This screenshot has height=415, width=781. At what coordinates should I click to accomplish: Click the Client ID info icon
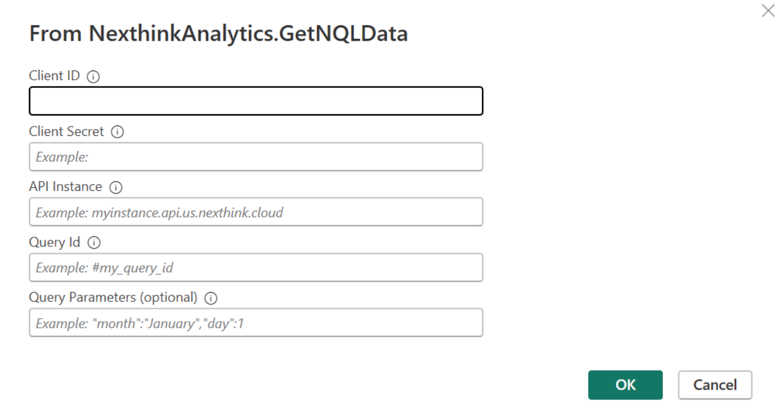click(93, 77)
